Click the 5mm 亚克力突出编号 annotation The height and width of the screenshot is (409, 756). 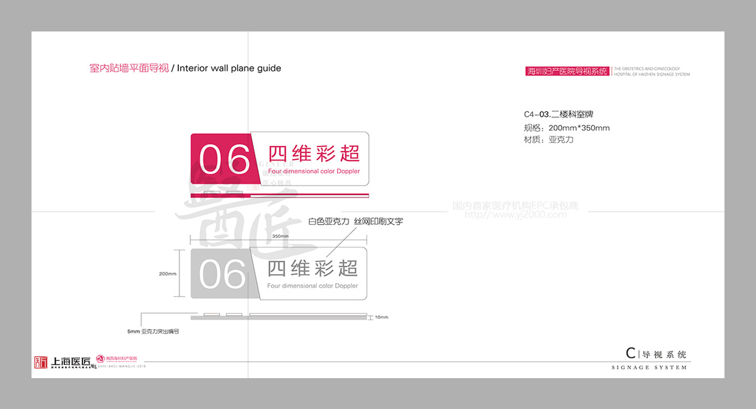tap(153, 331)
